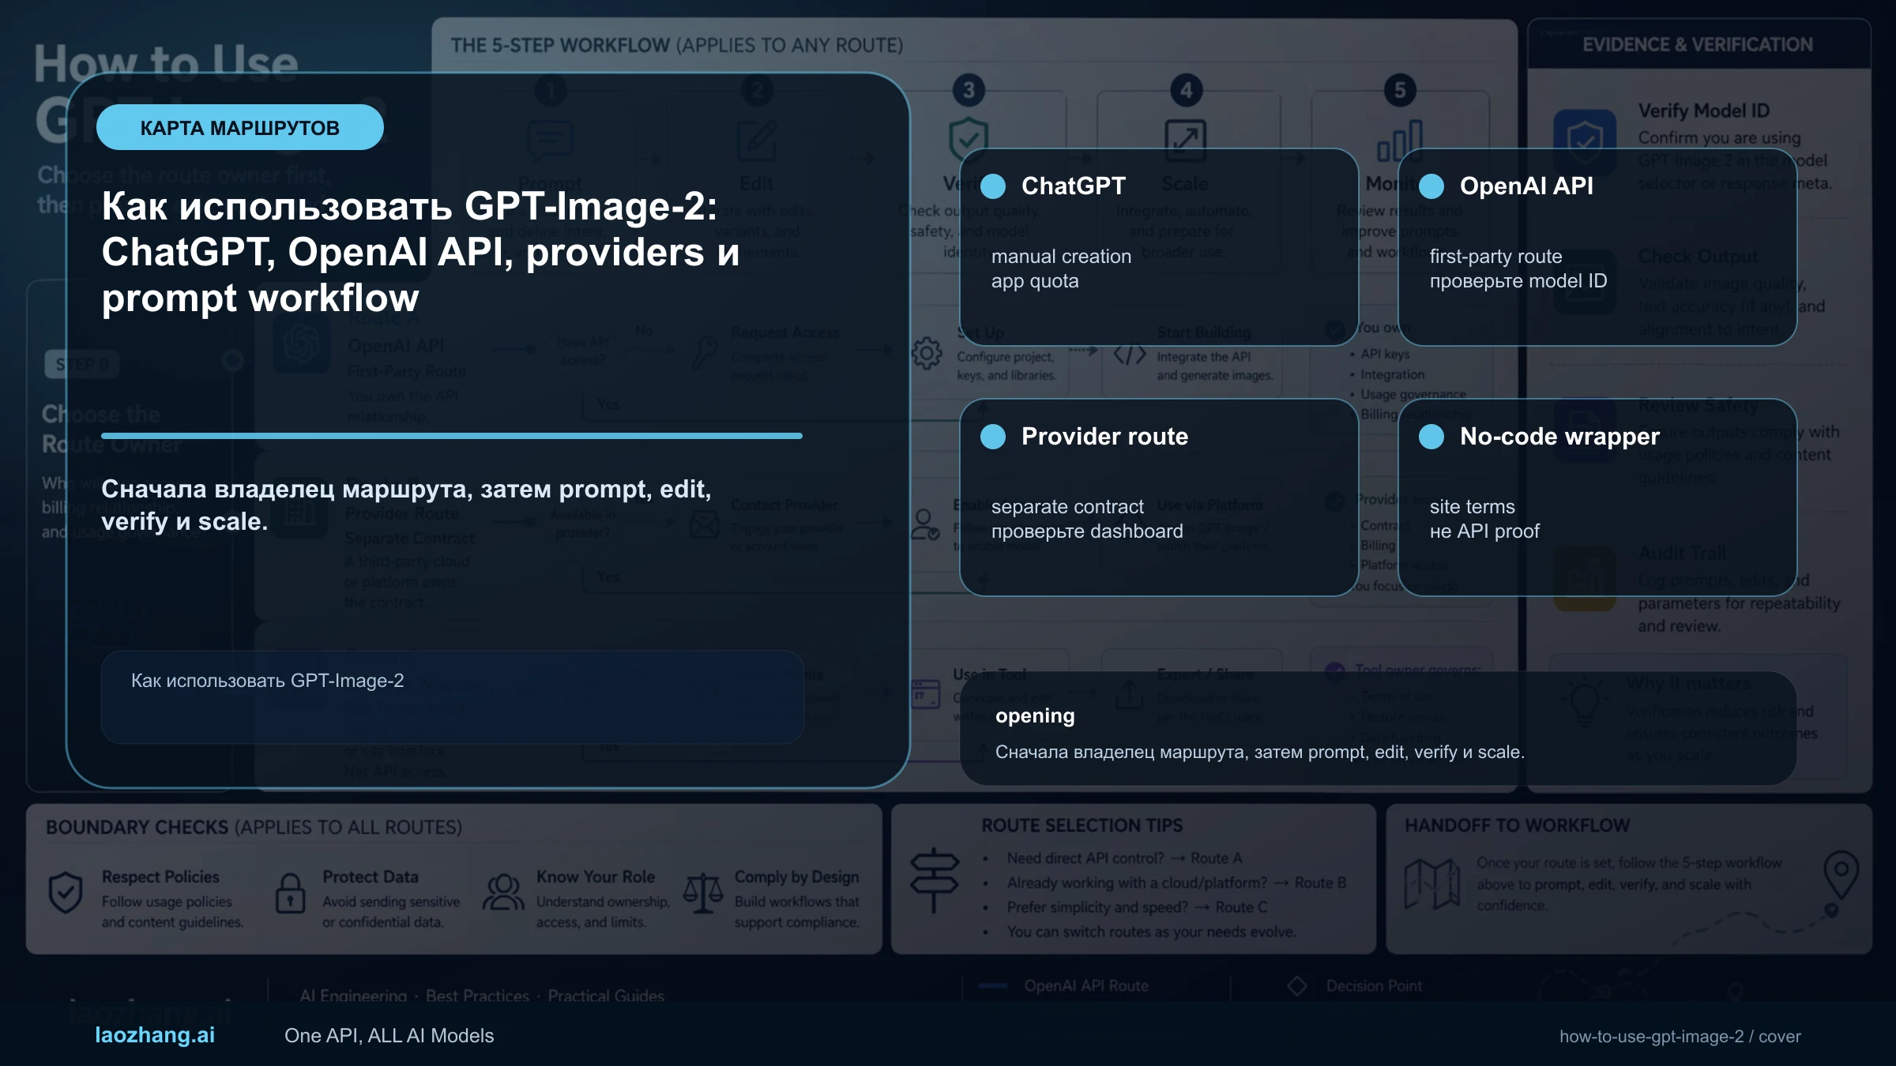This screenshot has height=1066, width=1896.
Task: Click the Protect Data padlock icon
Action: coord(290,893)
